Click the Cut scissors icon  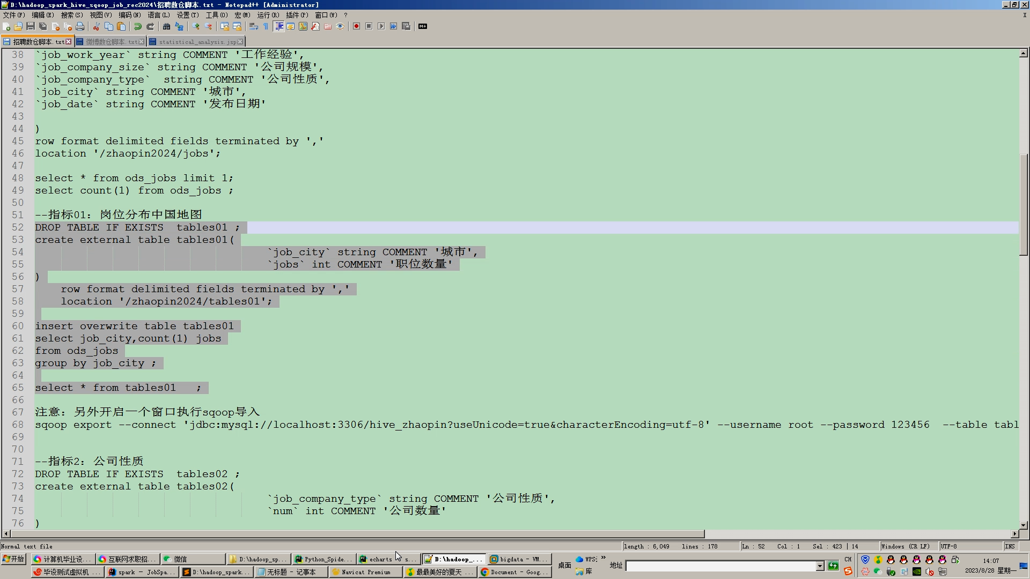(x=97, y=26)
